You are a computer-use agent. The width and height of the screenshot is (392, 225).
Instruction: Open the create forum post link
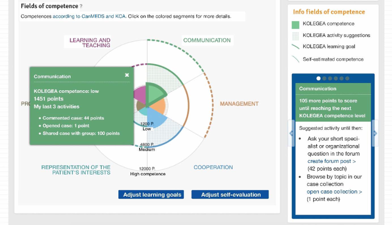tap(331, 161)
